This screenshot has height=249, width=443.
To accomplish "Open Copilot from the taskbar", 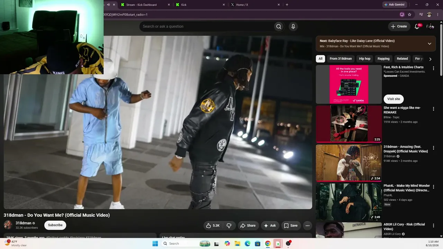I will [x=227, y=243].
